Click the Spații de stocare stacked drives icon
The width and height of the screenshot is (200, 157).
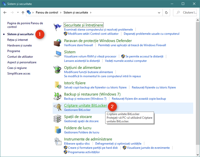[x=57, y=119]
